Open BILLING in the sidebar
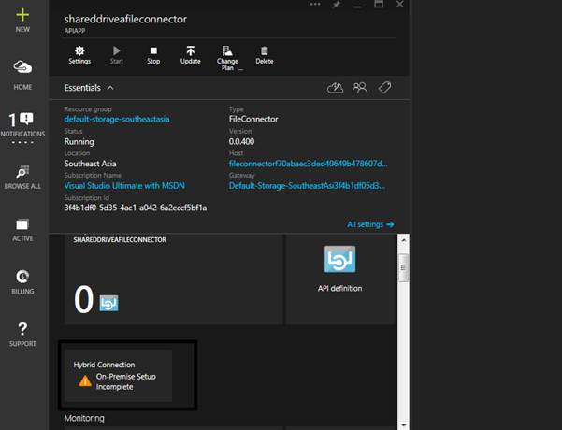The height and width of the screenshot is (430, 562). tap(22, 282)
